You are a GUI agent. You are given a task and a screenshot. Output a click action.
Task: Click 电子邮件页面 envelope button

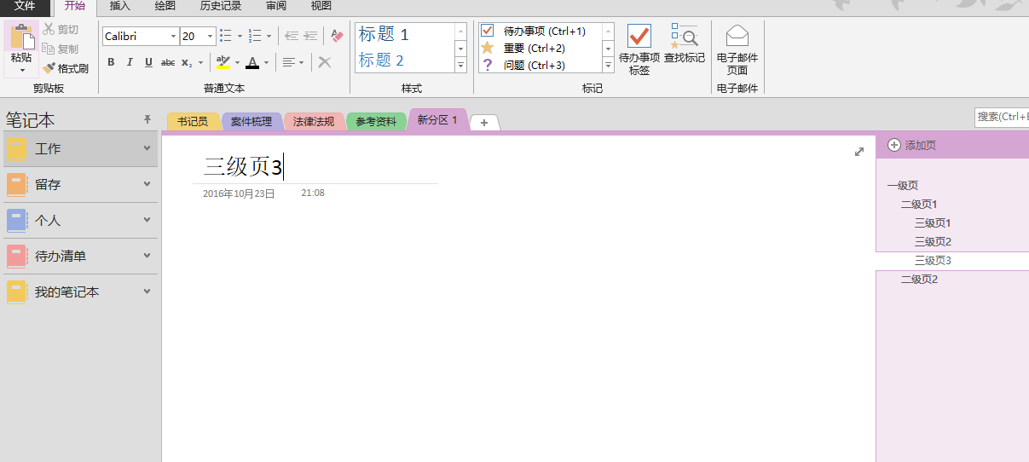pyautogui.click(x=737, y=49)
